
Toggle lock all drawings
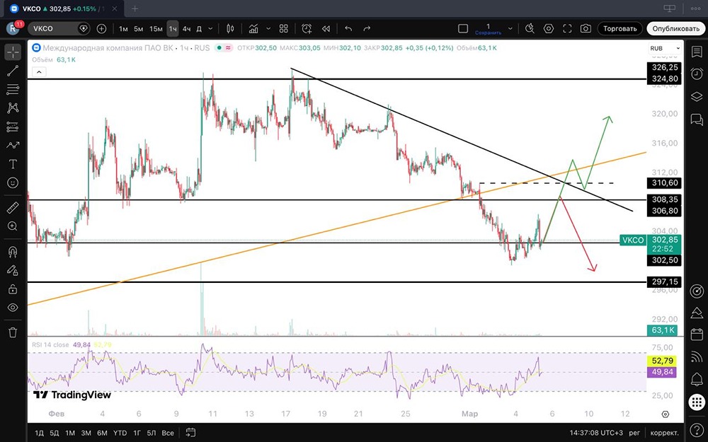click(13, 289)
